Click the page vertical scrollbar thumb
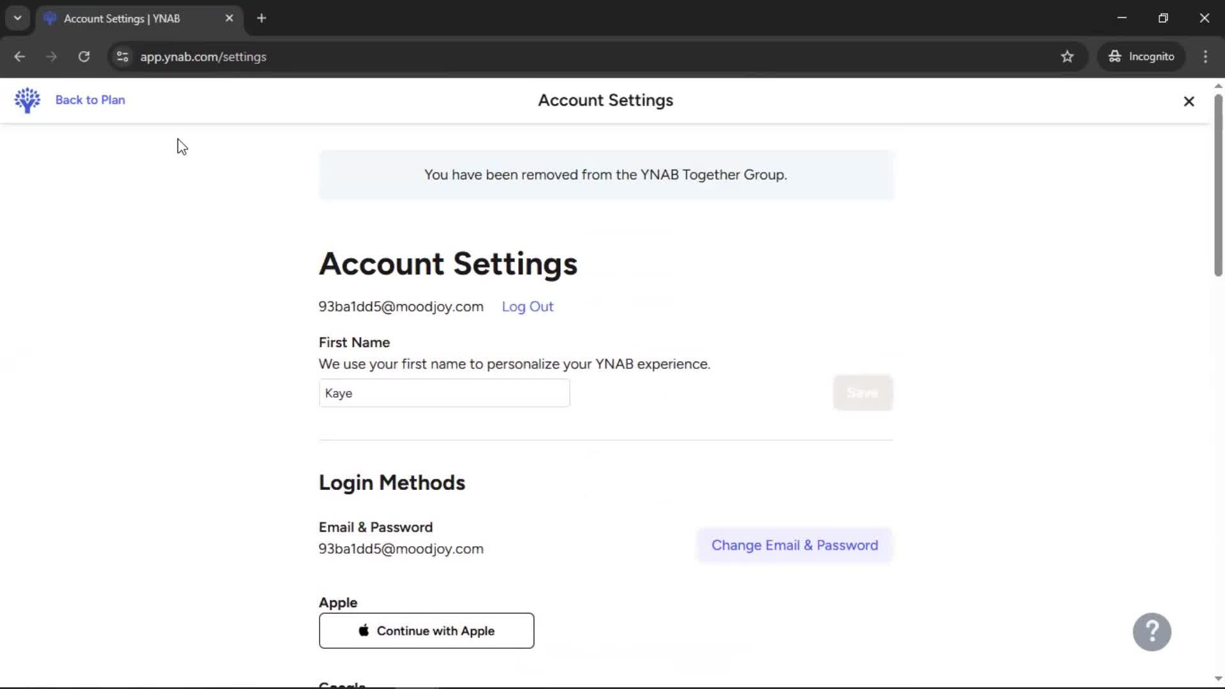The width and height of the screenshot is (1225, 689). [x=1218, y=185]
